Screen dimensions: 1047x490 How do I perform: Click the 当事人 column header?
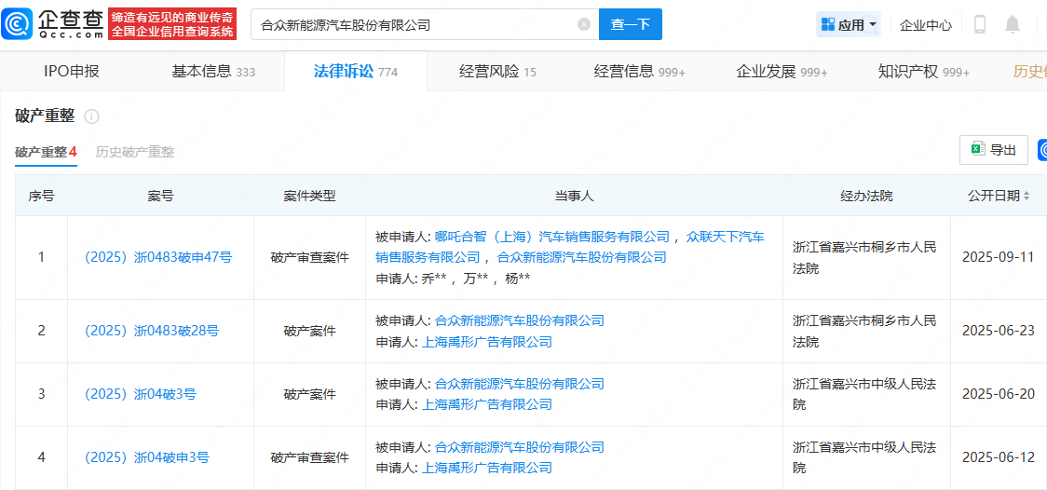click(x=574, y=196)
